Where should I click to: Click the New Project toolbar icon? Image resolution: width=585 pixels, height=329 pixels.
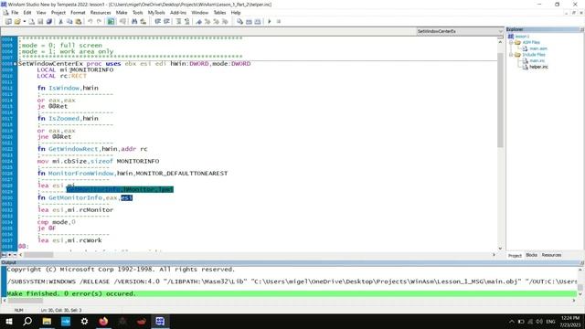(x=8, y=22)
